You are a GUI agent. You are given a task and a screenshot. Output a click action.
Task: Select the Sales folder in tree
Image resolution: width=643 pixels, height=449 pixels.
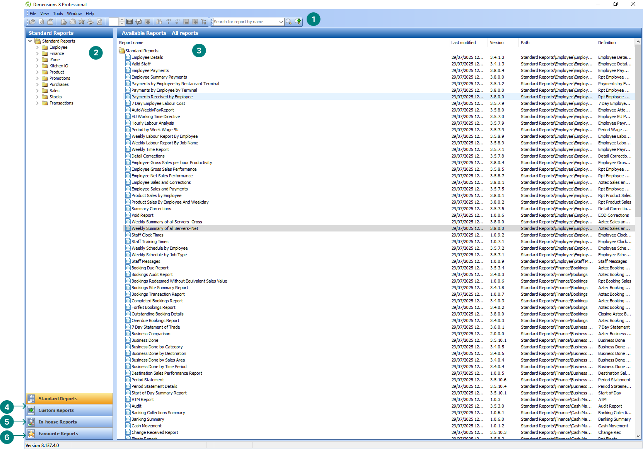click(54, 91)
